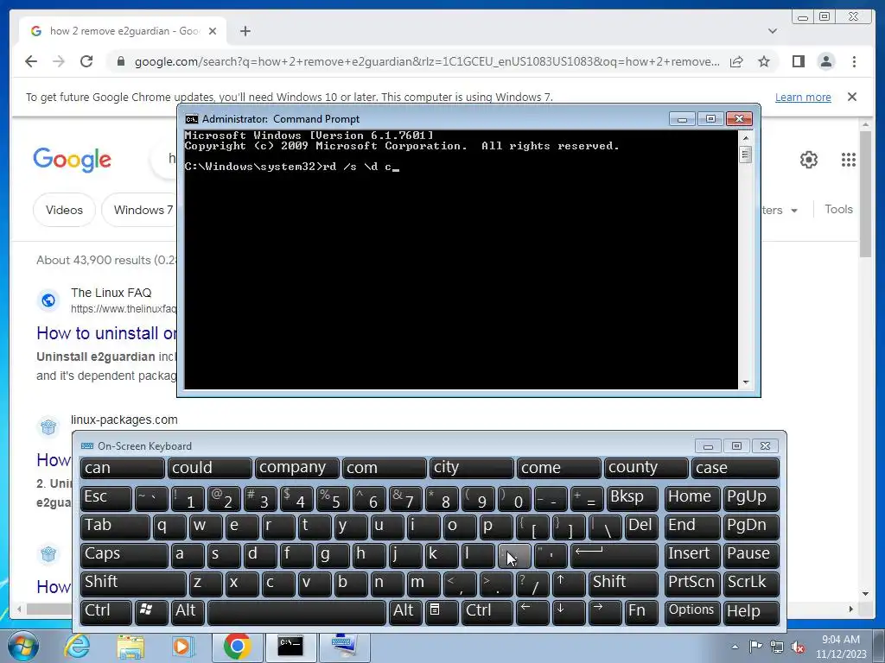Close the 'how 2 remove e2guardian' tab
The width and height of the screenshot is (885, 663).
pos(213,31)
